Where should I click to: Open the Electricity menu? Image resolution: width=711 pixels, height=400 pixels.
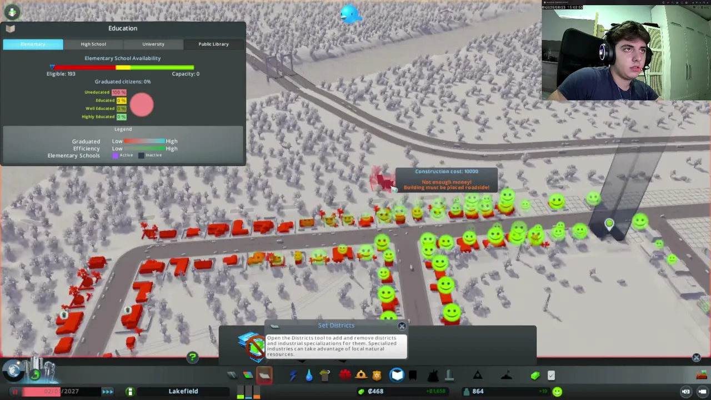coord(293,376)
